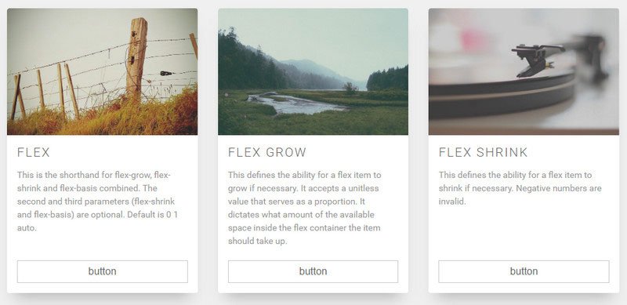Click the tall wooden fence post

[x=136, y=60]
